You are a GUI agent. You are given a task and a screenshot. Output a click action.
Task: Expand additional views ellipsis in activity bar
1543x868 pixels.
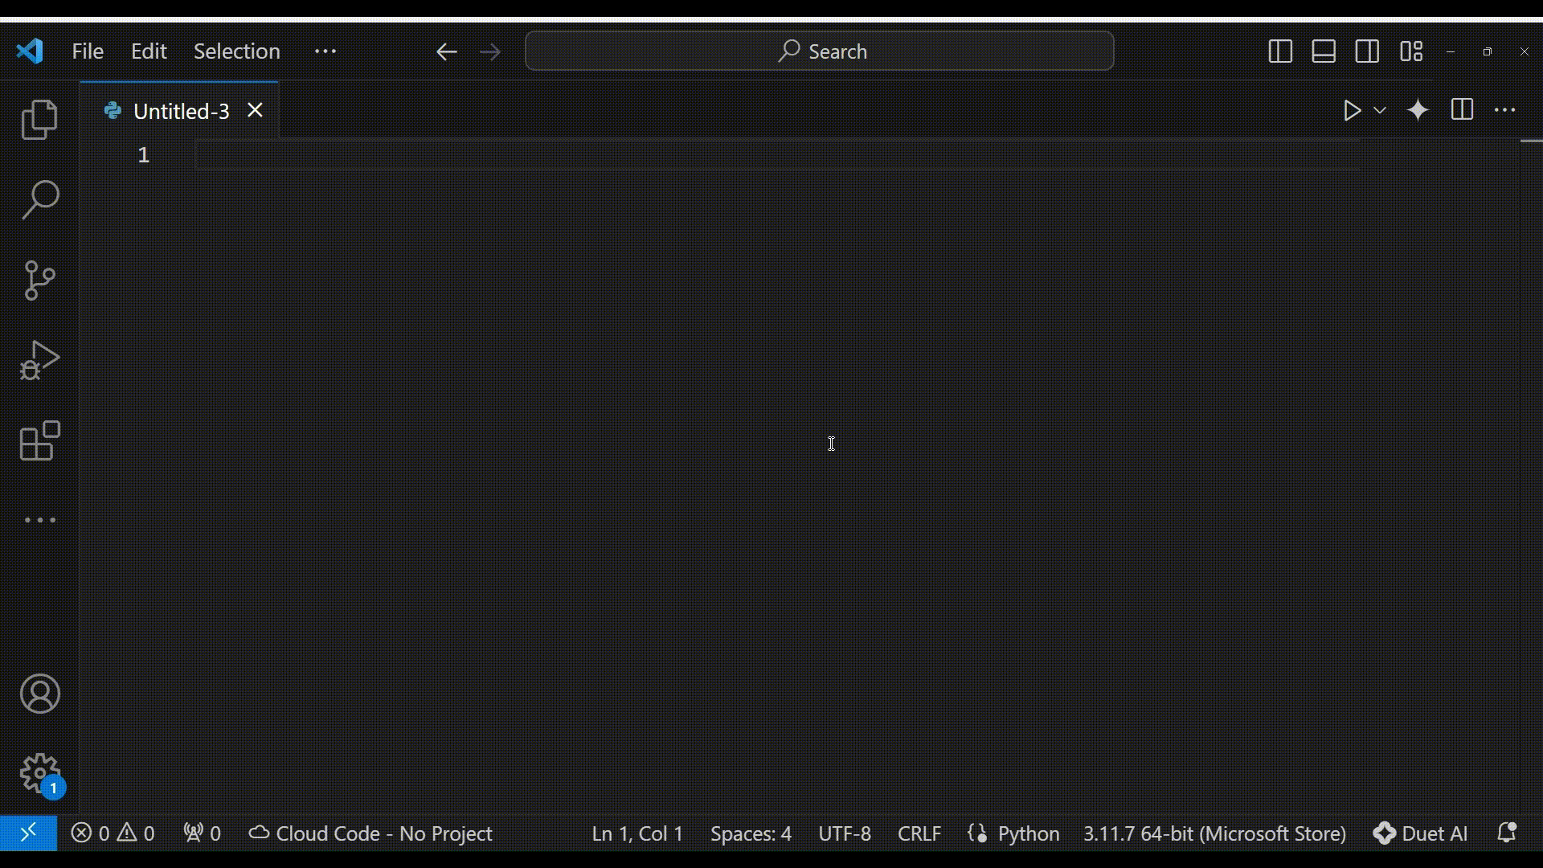pos(39,521)
